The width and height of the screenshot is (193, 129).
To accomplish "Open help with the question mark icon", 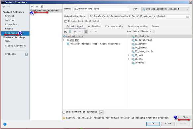I will tap(5, 124).
